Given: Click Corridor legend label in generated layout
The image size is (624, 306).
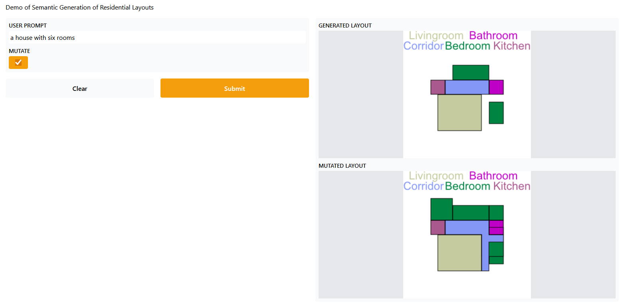Looking at the screenshot, I should [x=423, y=46].
